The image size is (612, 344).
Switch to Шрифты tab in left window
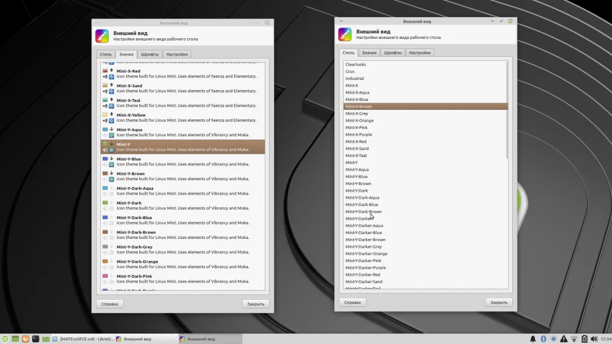click(149, 54)
